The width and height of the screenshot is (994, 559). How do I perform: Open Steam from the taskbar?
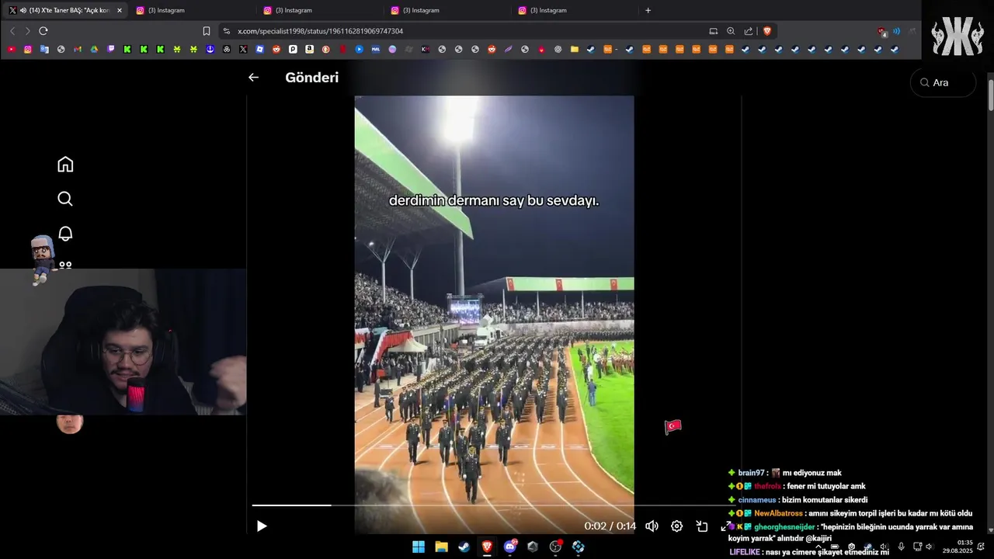pyautogui.click(x=464, y=547)
